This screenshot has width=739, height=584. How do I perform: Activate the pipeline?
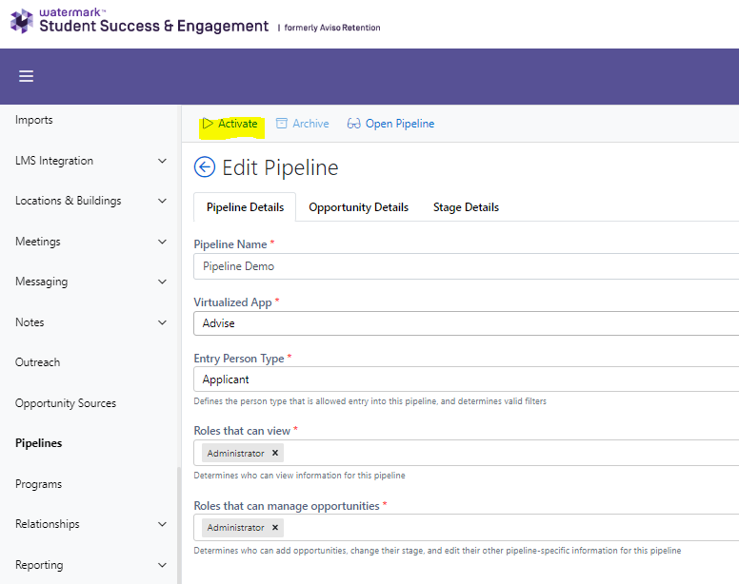coord(230,124)
